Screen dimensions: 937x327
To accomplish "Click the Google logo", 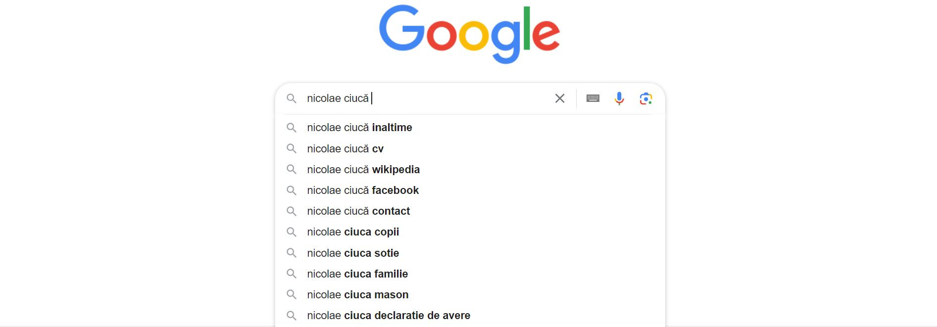I will coord(469,33).
